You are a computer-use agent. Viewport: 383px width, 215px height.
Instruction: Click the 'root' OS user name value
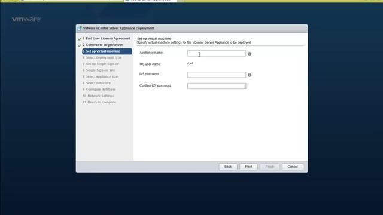[190, 63]
